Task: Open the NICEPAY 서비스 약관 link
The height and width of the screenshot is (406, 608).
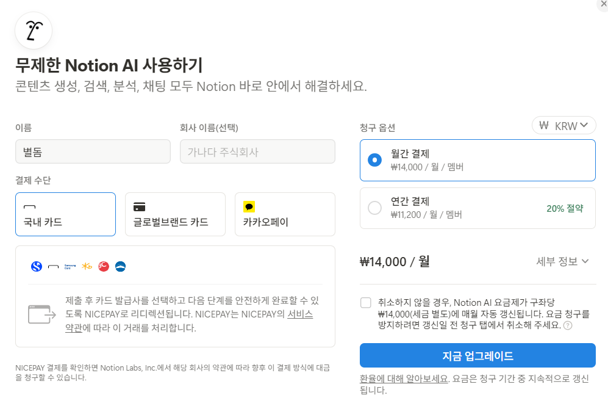Action: (305, 316)
